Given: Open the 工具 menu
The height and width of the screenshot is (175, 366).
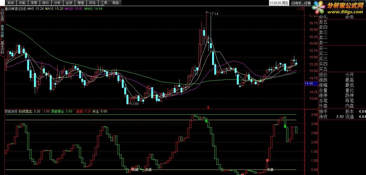Looking at the screenshot, I should [x=104, y=3].
